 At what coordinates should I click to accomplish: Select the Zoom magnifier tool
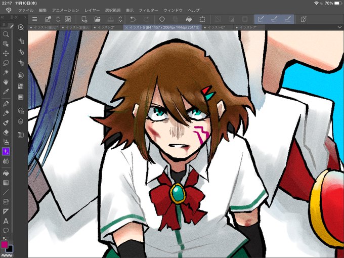6,34
